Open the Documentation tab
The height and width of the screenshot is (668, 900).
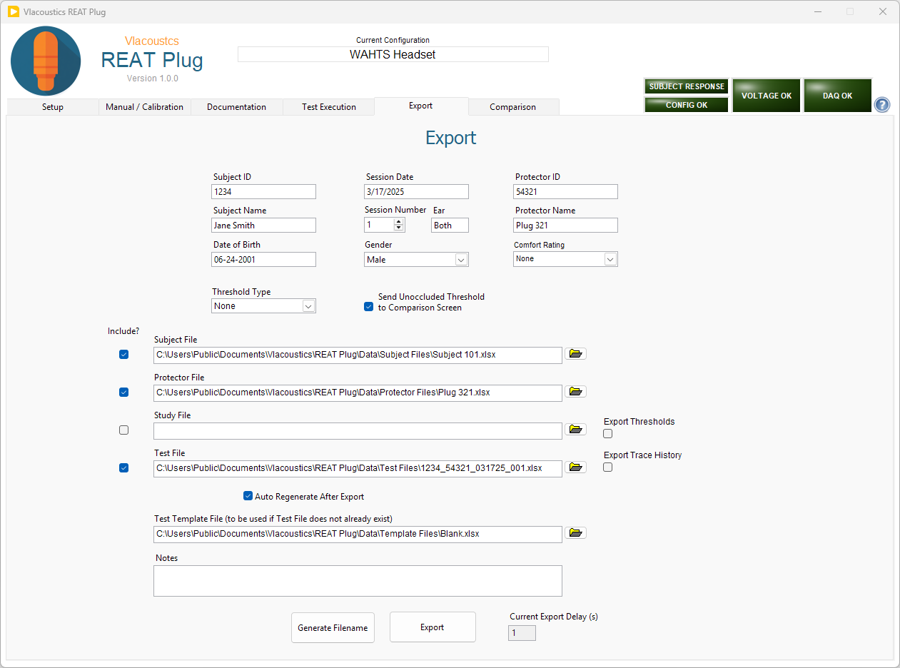point(236,107)
